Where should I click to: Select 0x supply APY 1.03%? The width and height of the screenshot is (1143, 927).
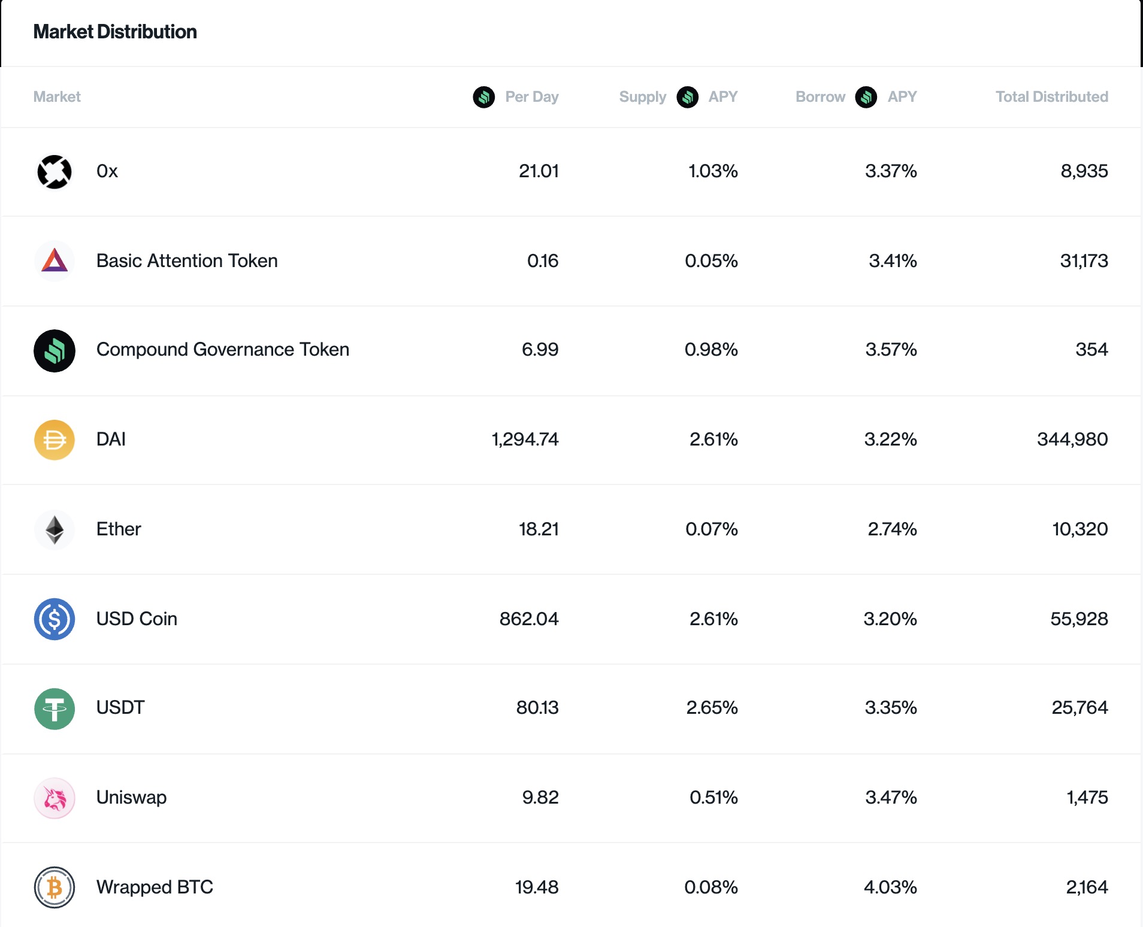click(713, 171)
